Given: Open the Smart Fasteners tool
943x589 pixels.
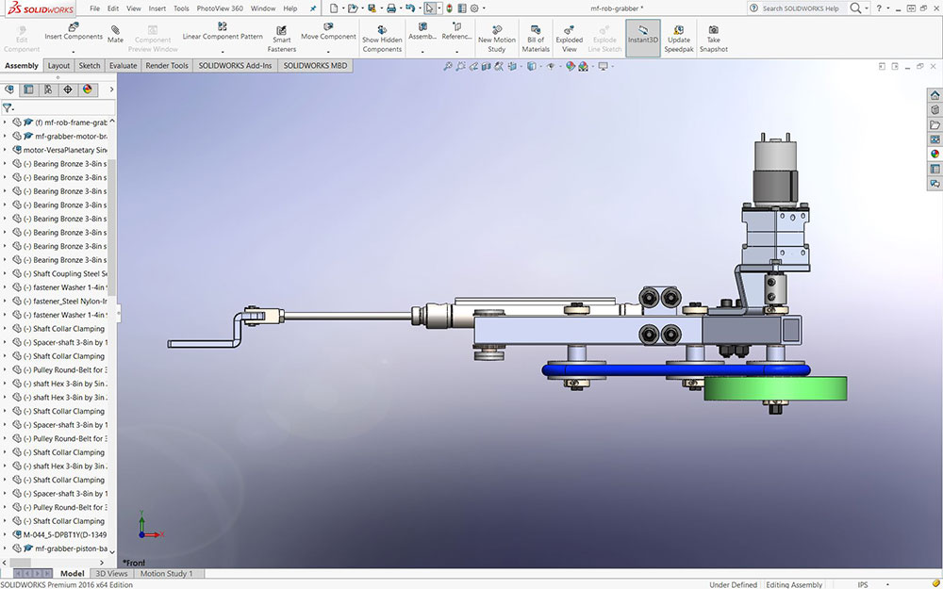Looking at the screenshot, I should pyautogui.click(x=281, y=31).
